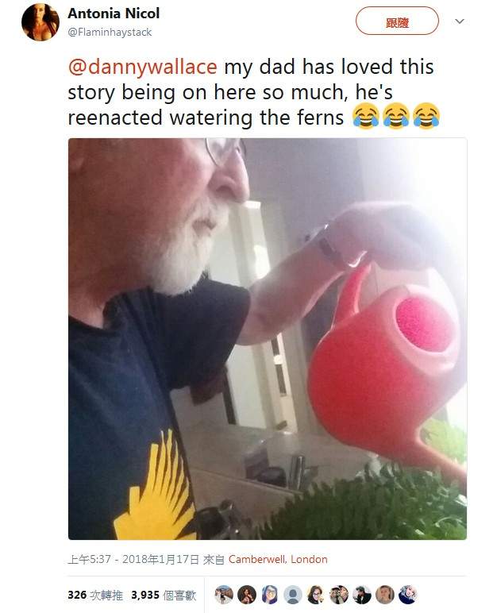Click the default grey silhouette liker avatar
Image resolution: width=493 pixels, height=613 pixels.
293,595
